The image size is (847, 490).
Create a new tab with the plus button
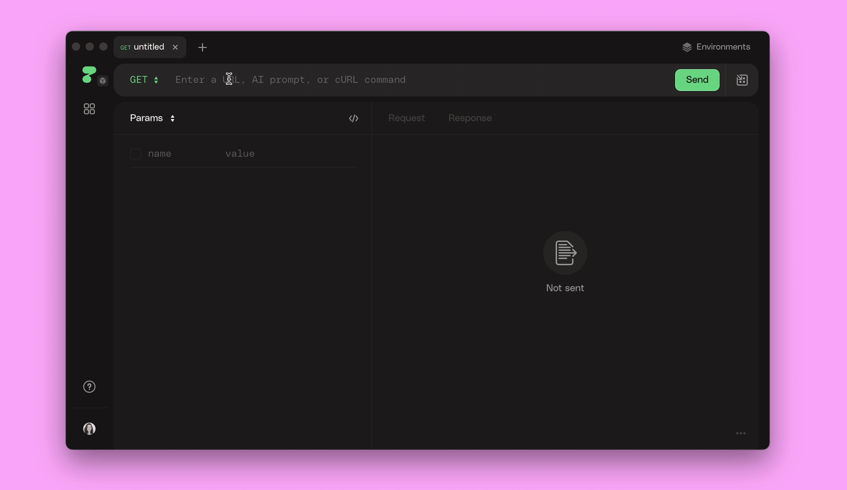coord(203,47)
